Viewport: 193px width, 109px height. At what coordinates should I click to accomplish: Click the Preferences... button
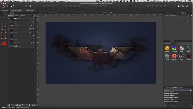30,10
